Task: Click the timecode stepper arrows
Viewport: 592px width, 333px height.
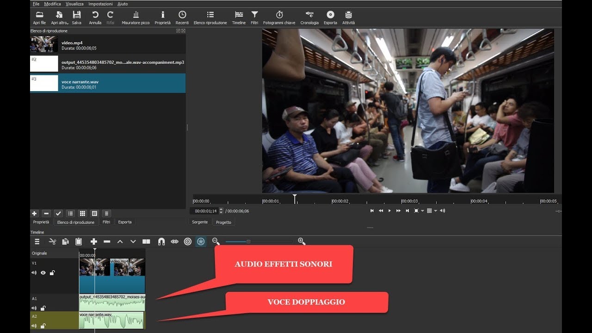Action: click(x=221, y=211)
